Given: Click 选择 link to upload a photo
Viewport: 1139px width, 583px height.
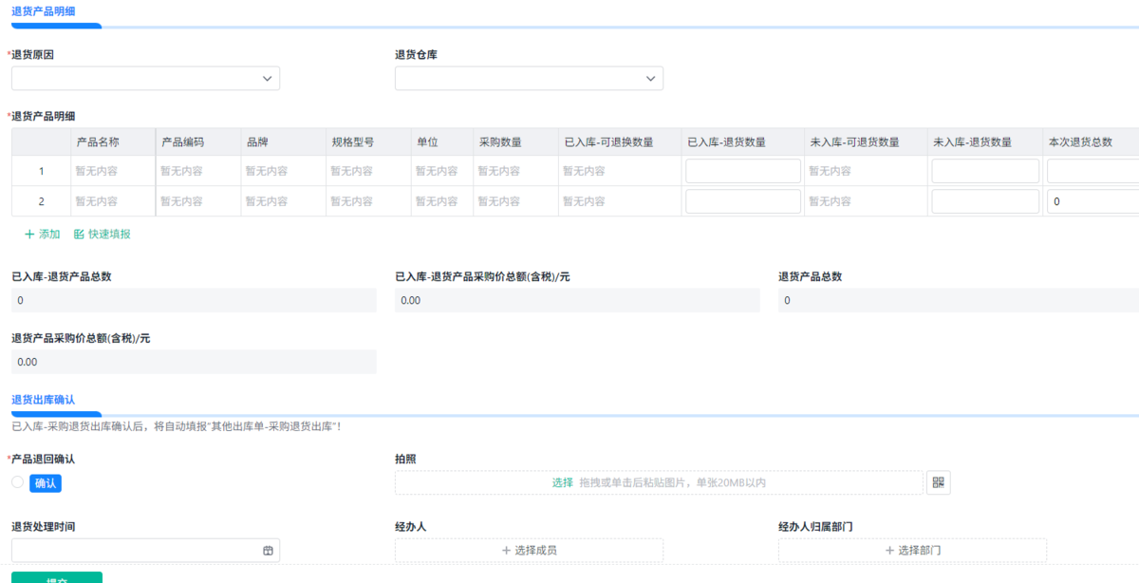Looking at the screenshot, I should [x=563, y=482].
